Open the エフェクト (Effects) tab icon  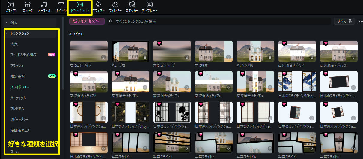click(x=98, y=5)
